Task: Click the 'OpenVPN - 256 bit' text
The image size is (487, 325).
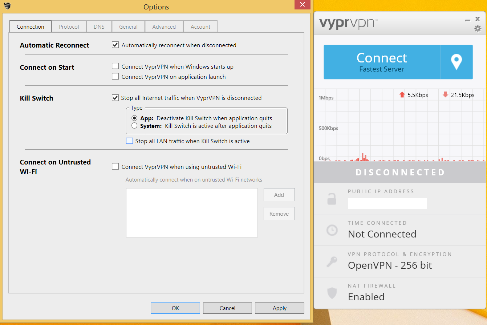Action: coord(390,265)
